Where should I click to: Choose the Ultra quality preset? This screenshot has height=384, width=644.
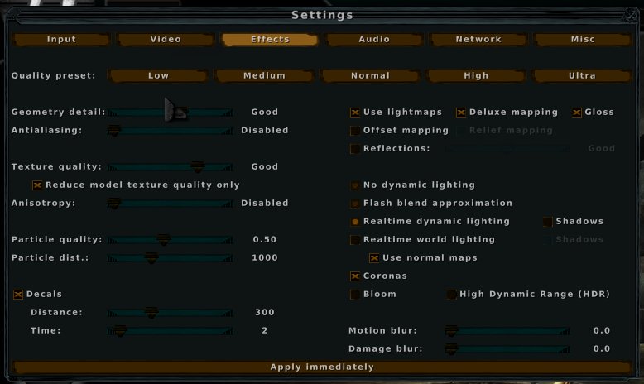pyautogui.click(x=582, y=75)
